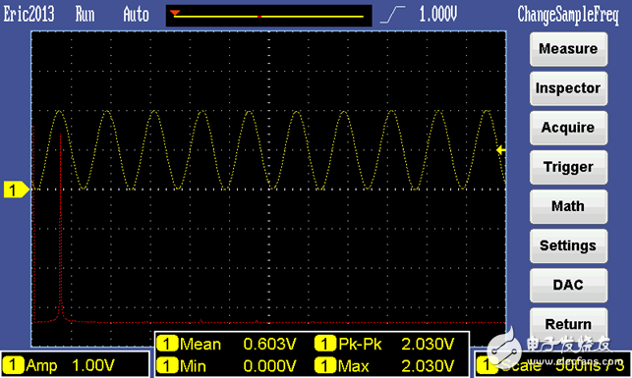
Task: Click the channel 1 badge beside Min
Action: (x=167, y=366)
